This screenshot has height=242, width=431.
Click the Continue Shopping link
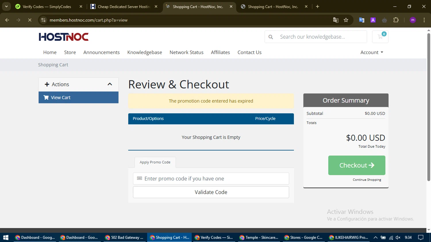click(x=367, y=180)
